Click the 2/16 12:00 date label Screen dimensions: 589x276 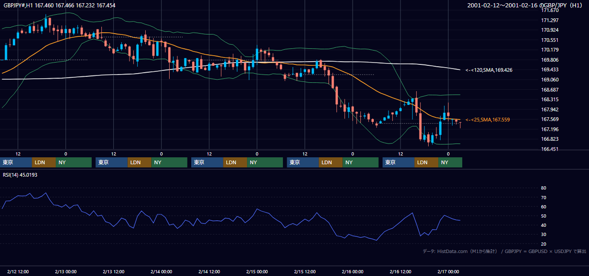[x=401, y=271]
